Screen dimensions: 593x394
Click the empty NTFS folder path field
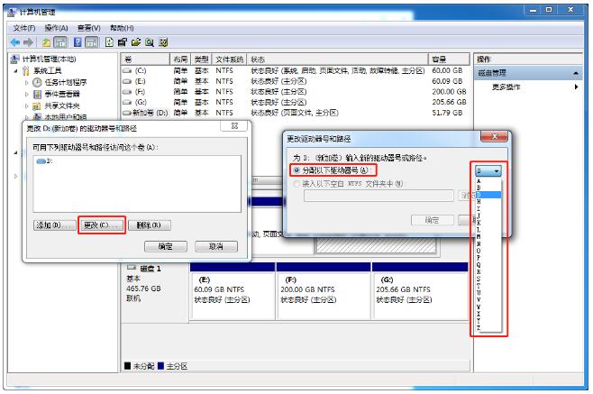pyautogui.click(x=379, y=196)
